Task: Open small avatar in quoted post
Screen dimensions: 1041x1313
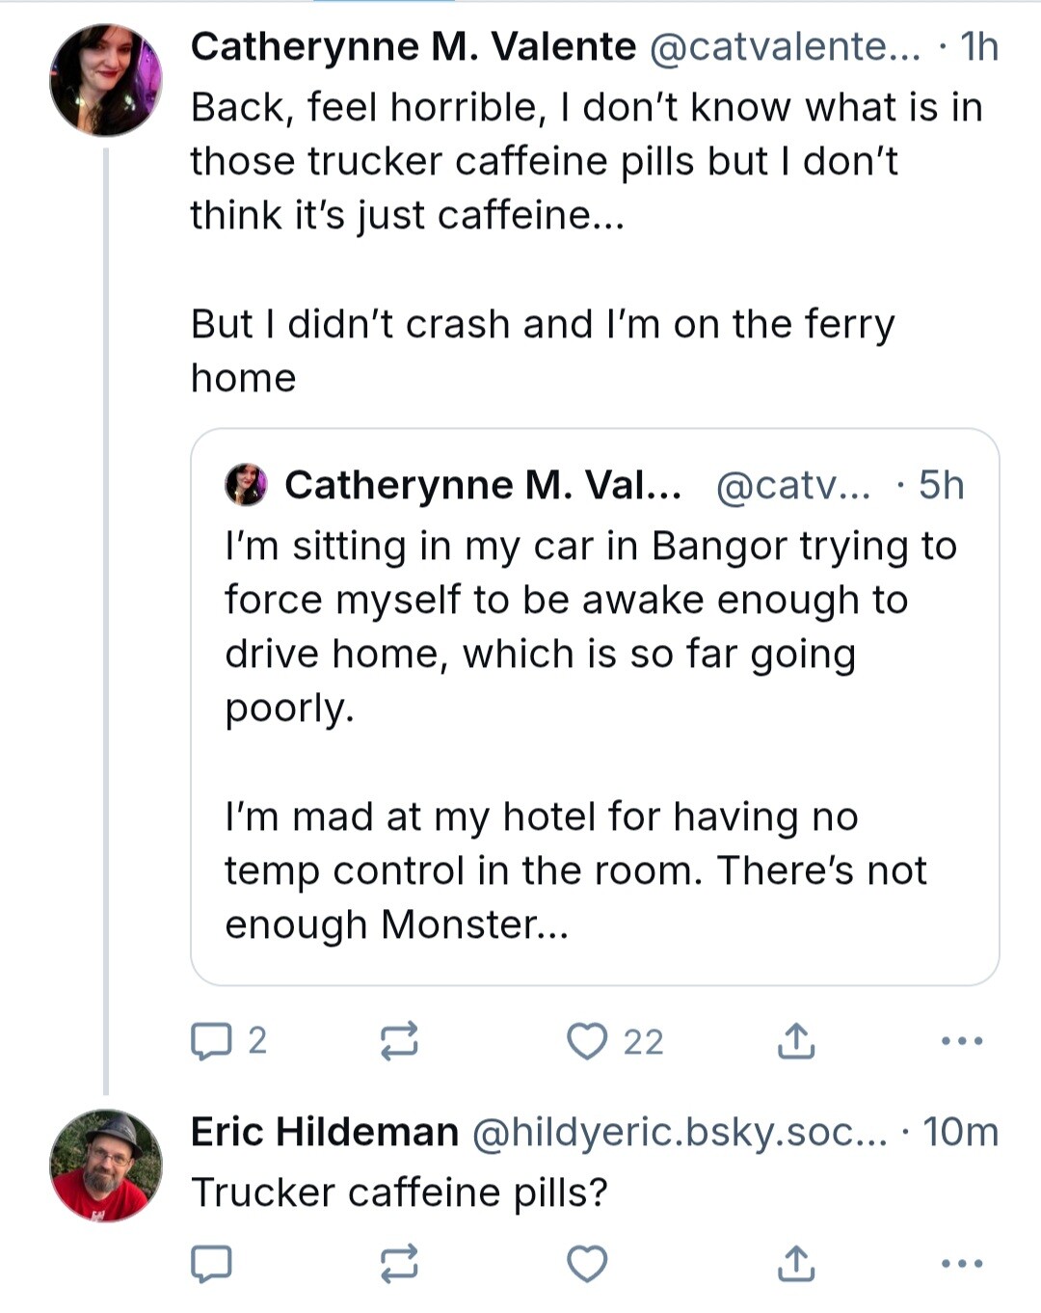Action: (x=246, y=485)
